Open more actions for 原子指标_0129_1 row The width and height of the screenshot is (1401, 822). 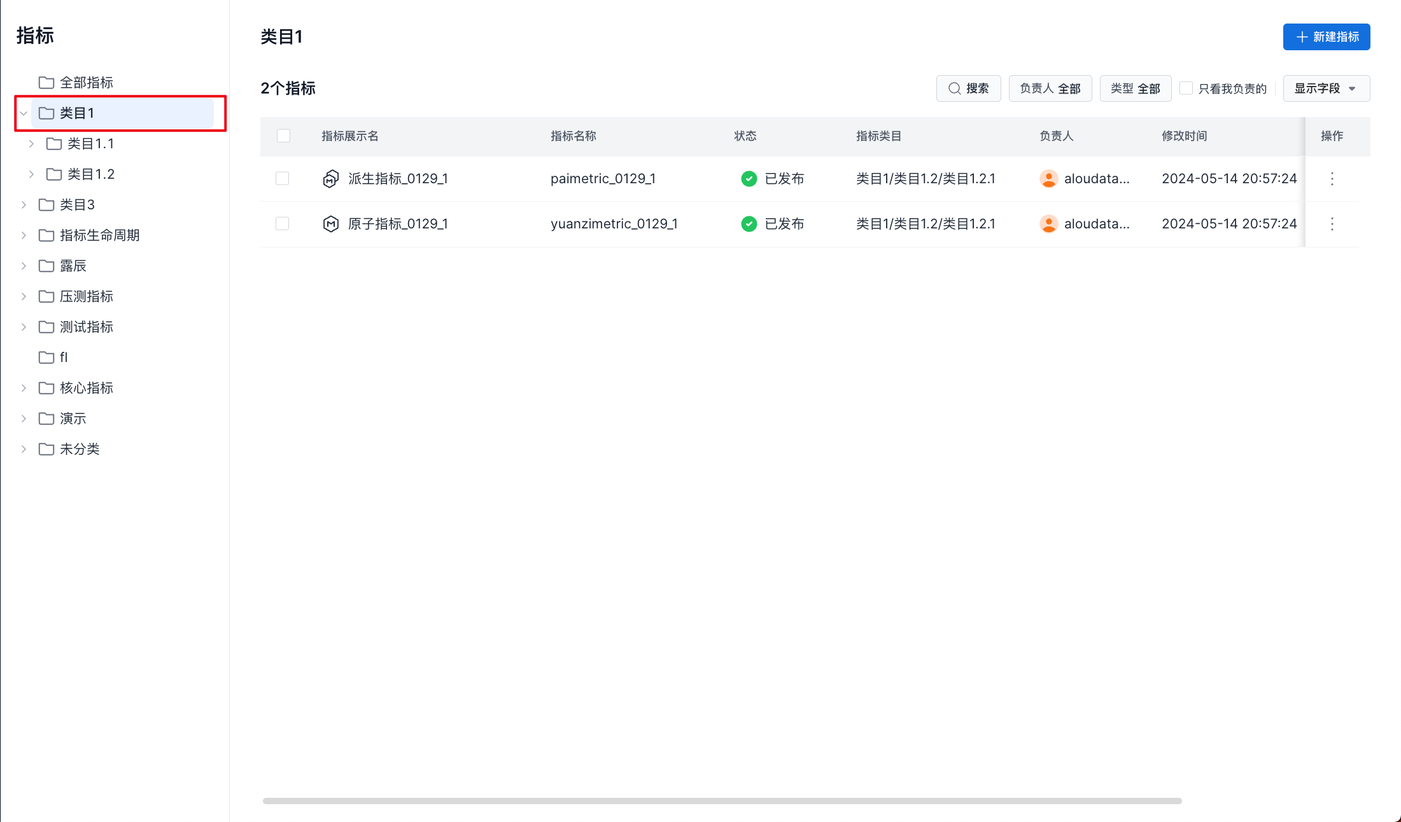tap(1332, 224)
